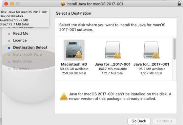Go to the Licence step
The image size is (183, 125).
pos(20,40)
